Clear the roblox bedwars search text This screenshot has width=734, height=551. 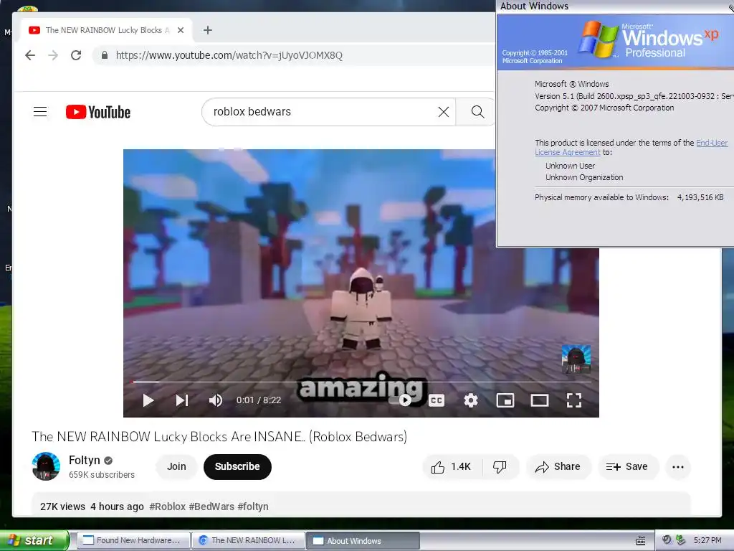point(443,111)
